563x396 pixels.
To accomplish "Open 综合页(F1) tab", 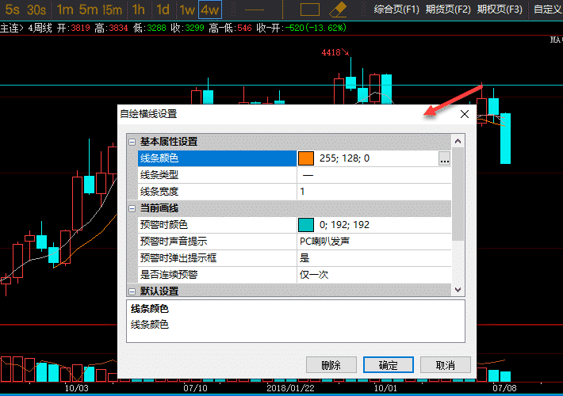I will click(396, 10).
